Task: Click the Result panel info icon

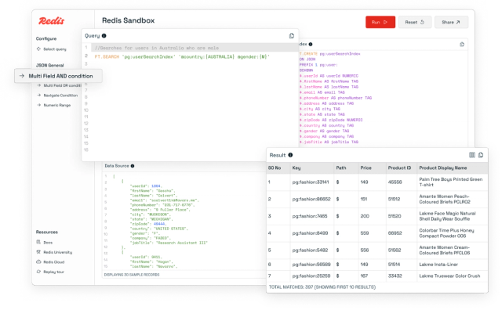Action: pos(290,155)
